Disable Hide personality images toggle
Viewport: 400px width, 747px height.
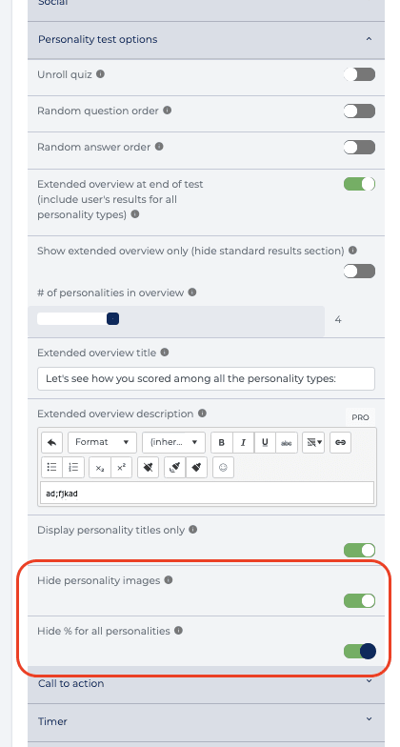360,600
